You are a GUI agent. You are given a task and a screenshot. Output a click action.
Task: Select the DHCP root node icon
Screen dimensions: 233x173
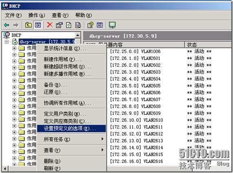[x=7, y=35]
